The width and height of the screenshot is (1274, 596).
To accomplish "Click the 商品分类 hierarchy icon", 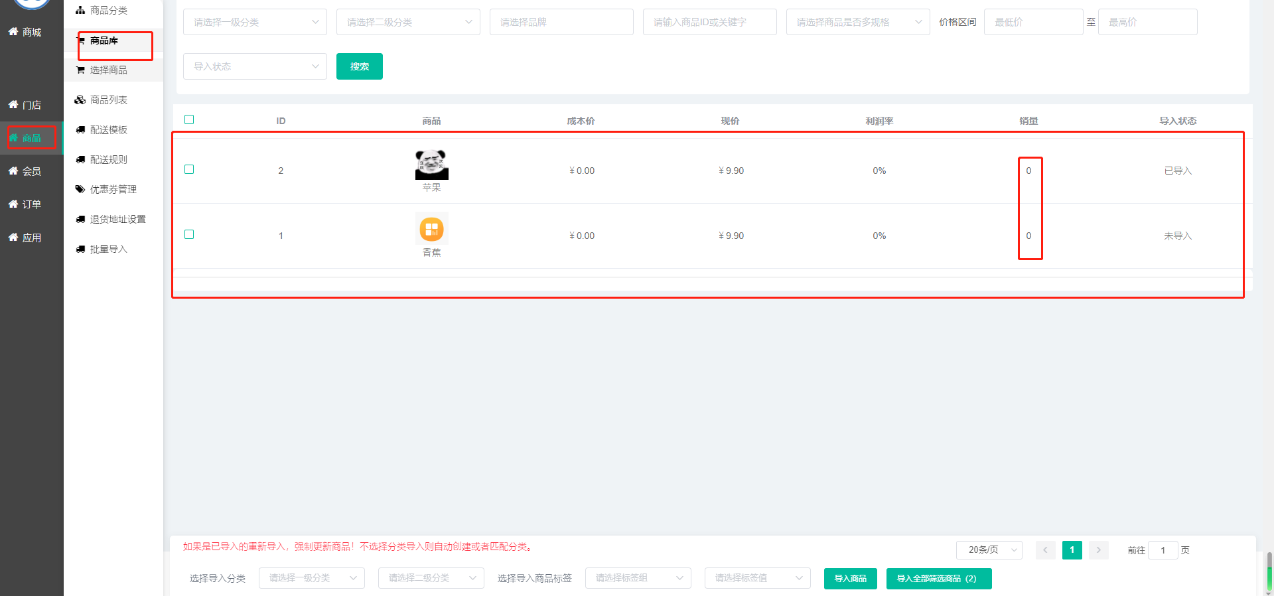I will pos(80,10).
